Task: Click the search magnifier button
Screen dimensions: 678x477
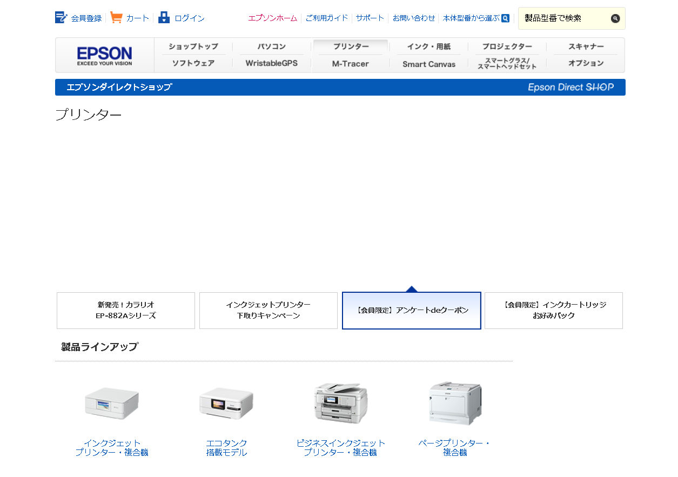Action: [615, 18]
